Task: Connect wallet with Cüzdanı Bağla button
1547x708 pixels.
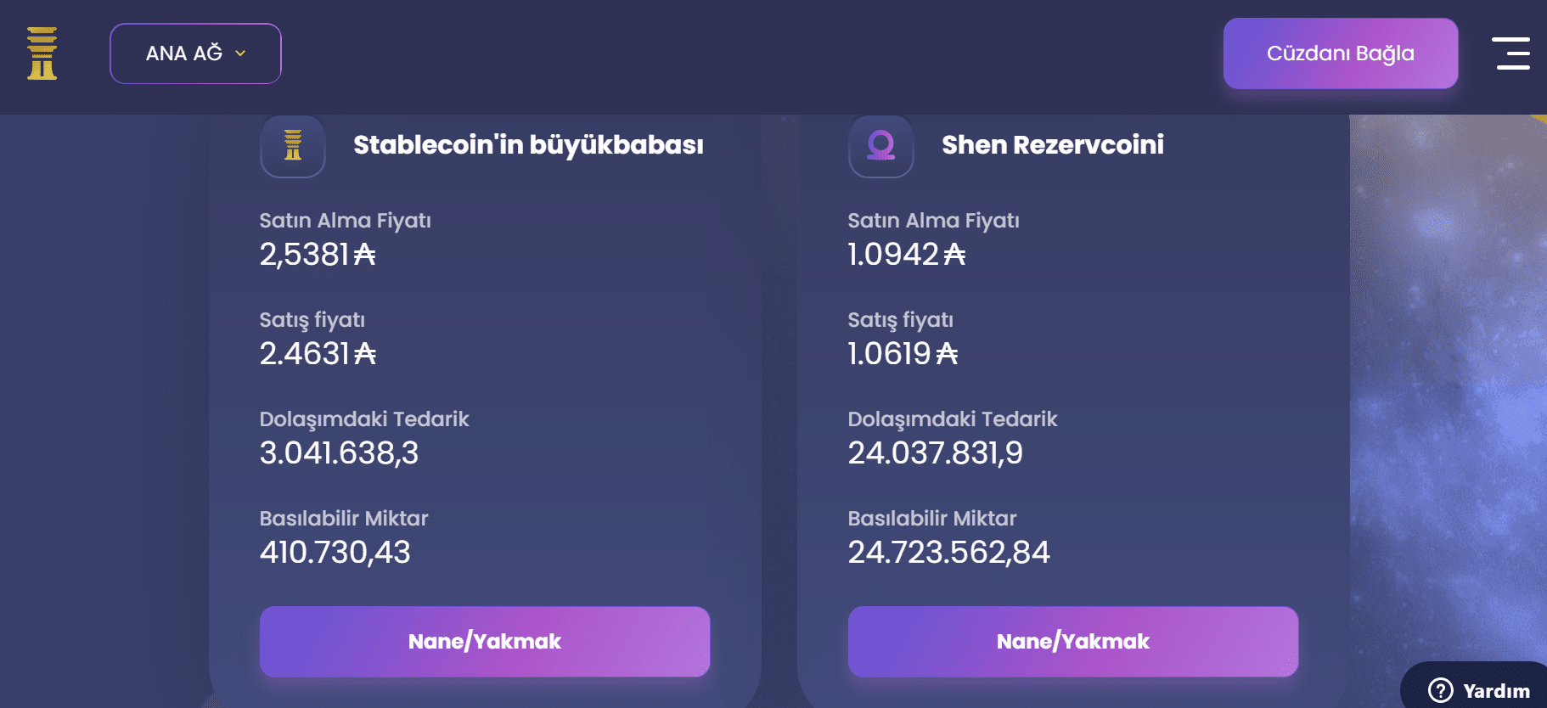Action: tap(1341, 53)
